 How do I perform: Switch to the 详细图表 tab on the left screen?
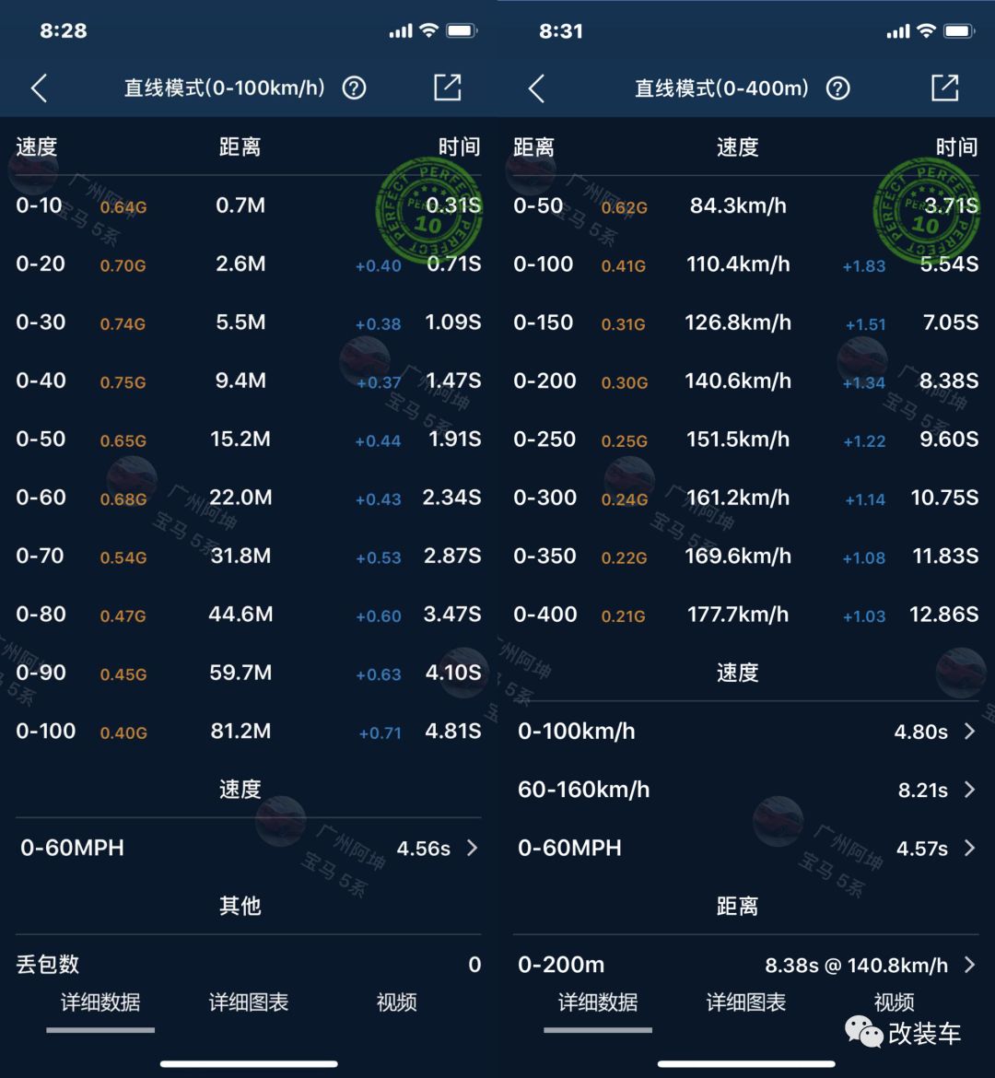tap(248, 1003)
